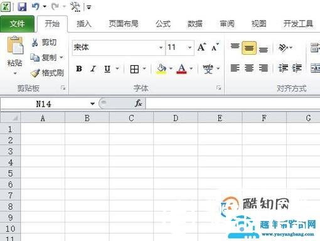Open the 字体 dialog launcher
This screenshot has width=320, height=241.
[x=218, y=88]
